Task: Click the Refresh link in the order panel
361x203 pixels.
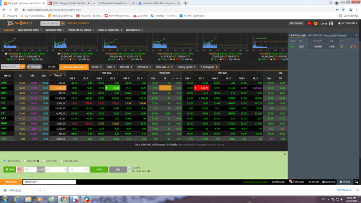Action: coord(341,36)
